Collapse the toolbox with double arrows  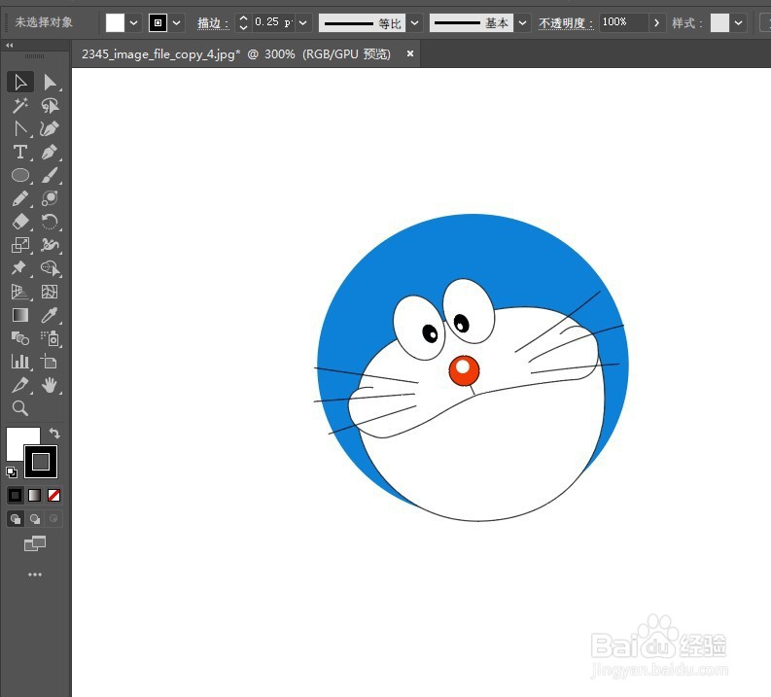pyautogui.click(x=10, y=46)
